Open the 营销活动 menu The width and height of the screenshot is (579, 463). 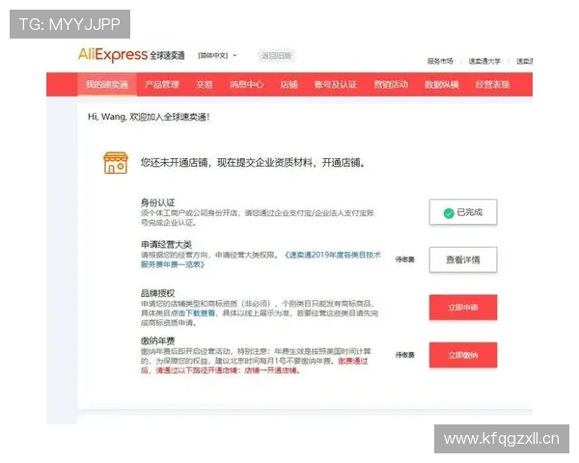pyautogui.click(x=391, y=85)
